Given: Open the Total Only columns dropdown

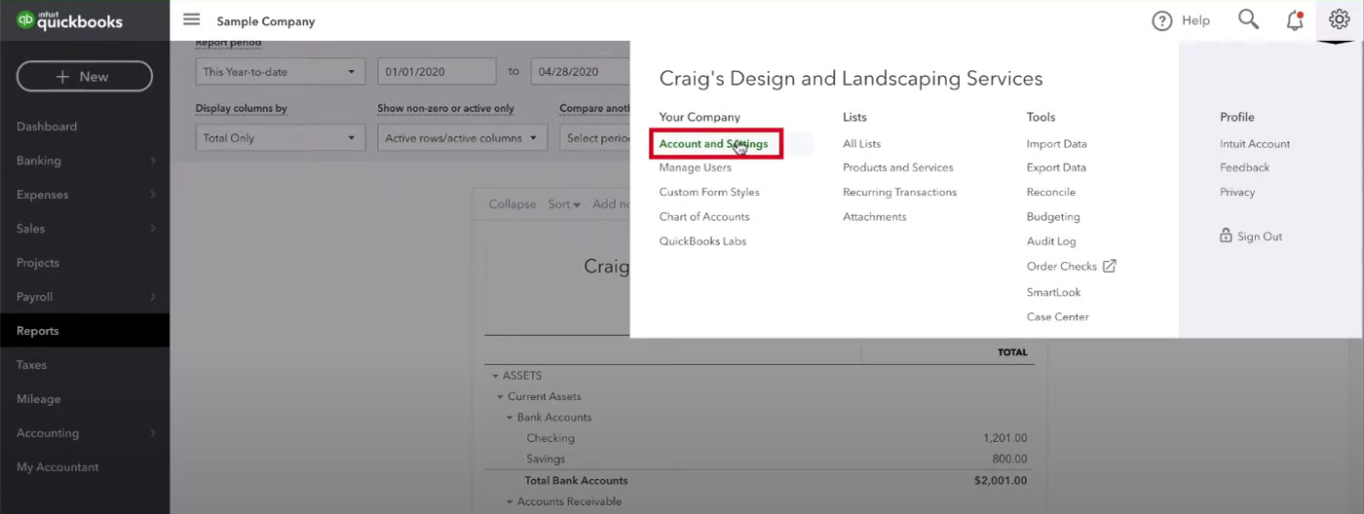Looking at the screenshot, I should (281, 138).
